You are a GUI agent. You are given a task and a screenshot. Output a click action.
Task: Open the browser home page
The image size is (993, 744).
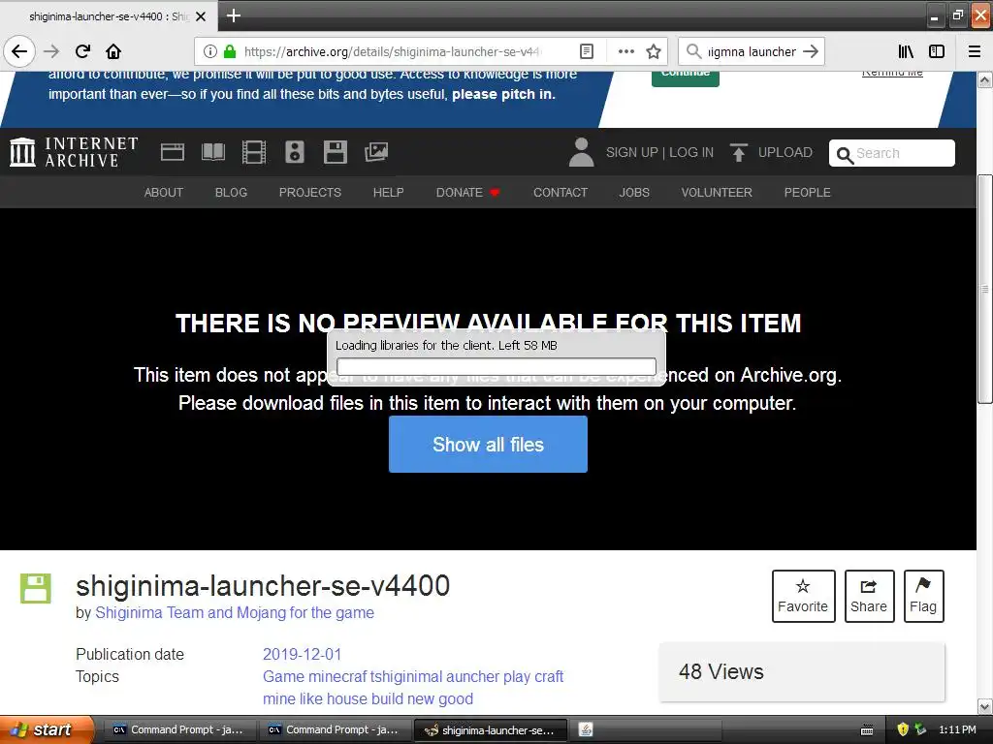[113, 51]
